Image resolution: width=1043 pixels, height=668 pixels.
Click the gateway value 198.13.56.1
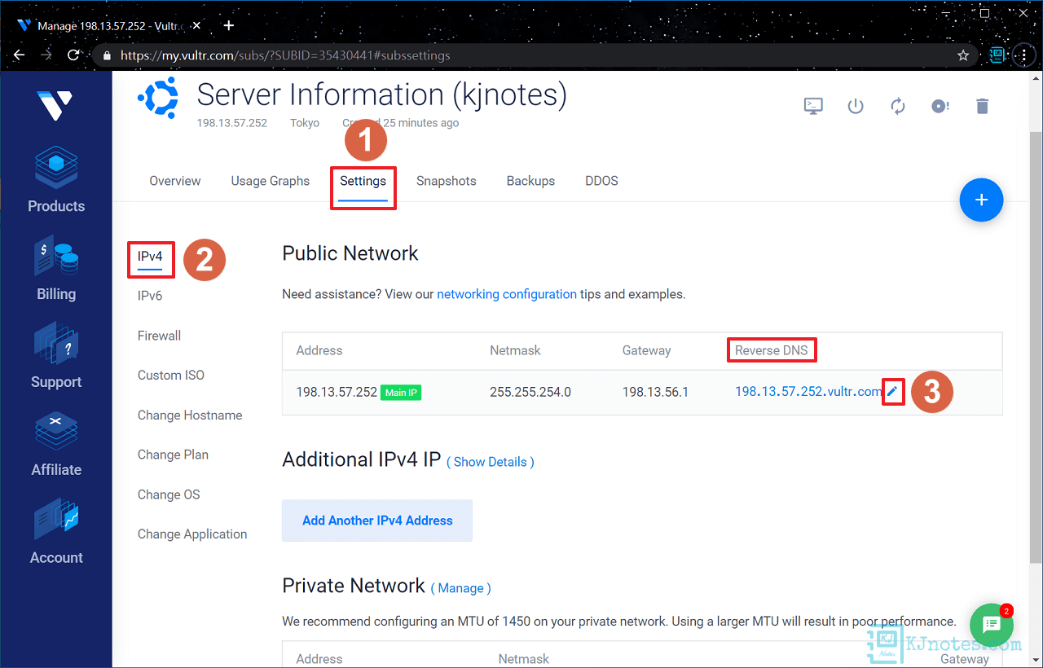[655, 392]
